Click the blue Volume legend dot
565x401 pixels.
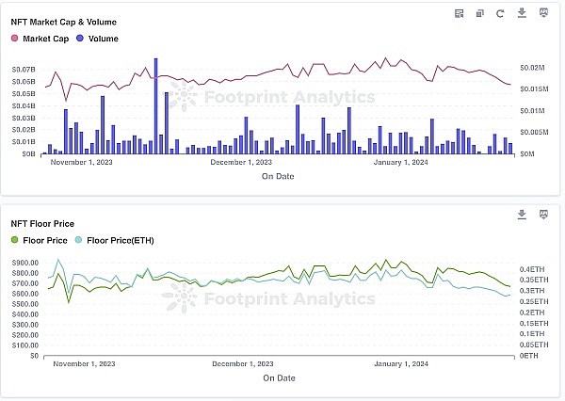point(80,39)
